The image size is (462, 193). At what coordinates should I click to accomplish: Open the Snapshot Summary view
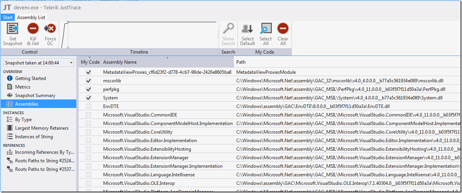(35, 96)
